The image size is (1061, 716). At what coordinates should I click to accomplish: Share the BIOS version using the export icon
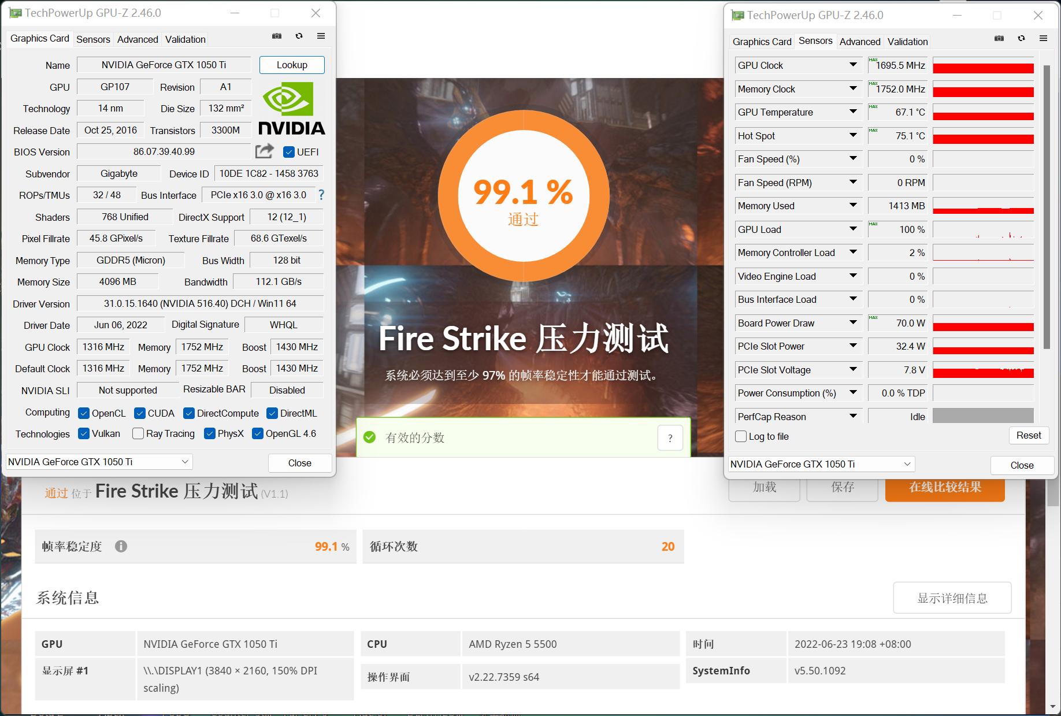tap(264, 151)
